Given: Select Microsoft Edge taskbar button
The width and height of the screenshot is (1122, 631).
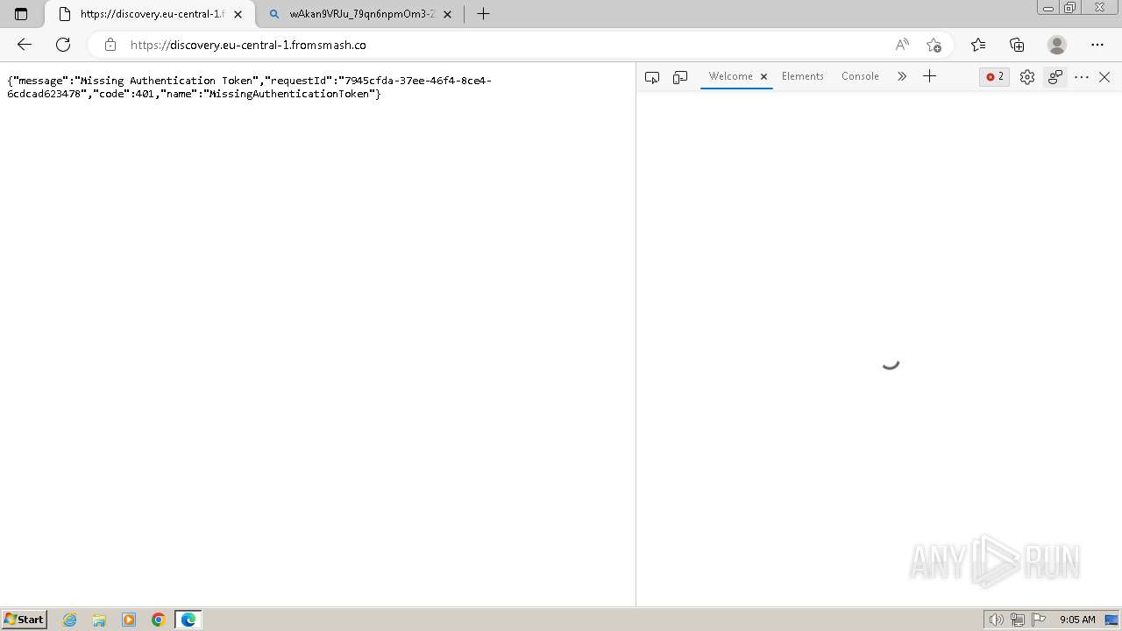Looking at the screenshot, I should (188, 620).
